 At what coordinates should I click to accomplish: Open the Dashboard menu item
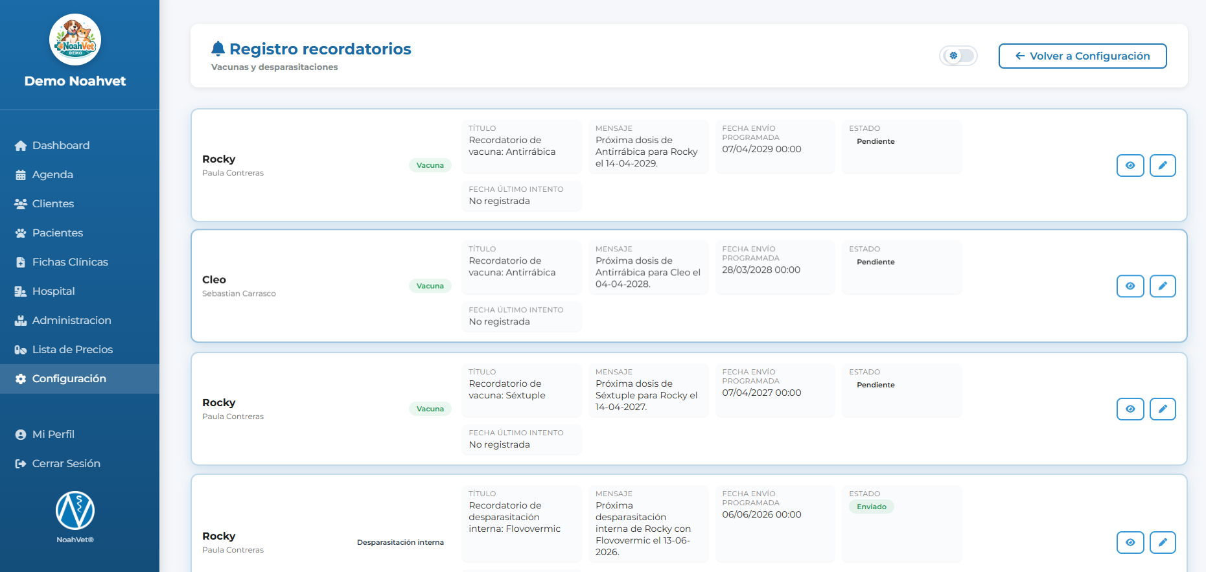pos(80,146)
